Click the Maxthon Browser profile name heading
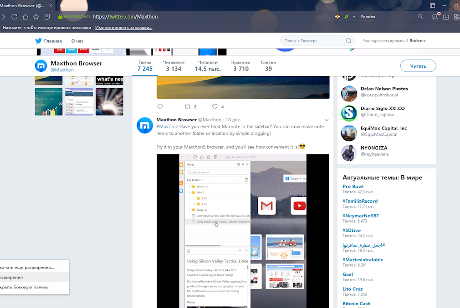The image size is (460, 308). point(76,63)
